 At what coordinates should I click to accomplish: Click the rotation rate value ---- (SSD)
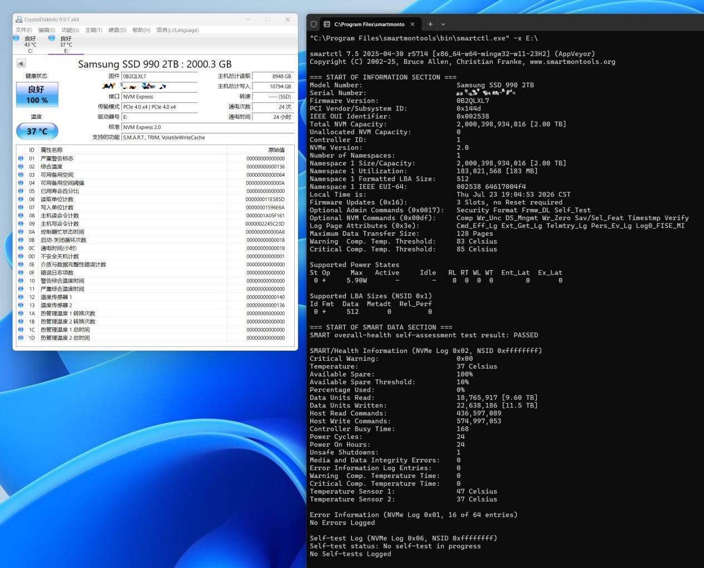pos(272,97)
